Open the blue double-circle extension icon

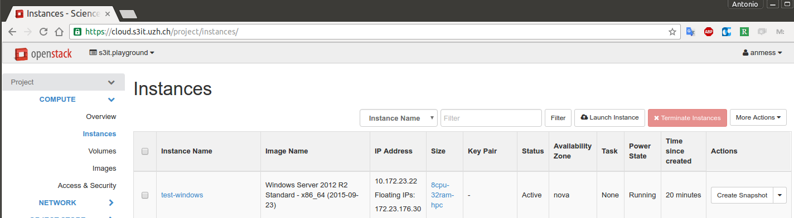pos(727,32)
